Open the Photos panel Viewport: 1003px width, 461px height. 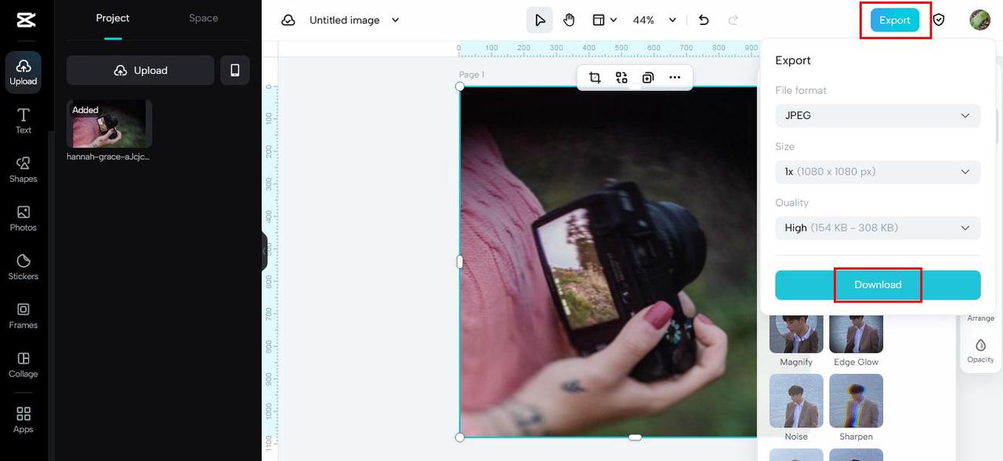[x=24, y=218]
